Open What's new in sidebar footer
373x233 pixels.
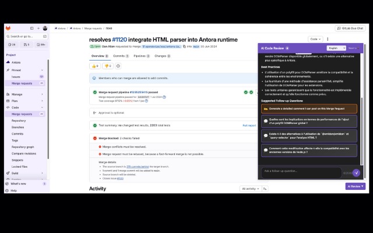click(26, 184)
